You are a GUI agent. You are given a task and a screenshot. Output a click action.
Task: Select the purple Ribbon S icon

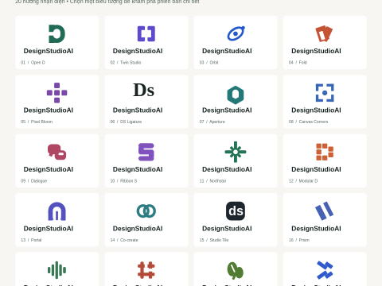point(146,152)
